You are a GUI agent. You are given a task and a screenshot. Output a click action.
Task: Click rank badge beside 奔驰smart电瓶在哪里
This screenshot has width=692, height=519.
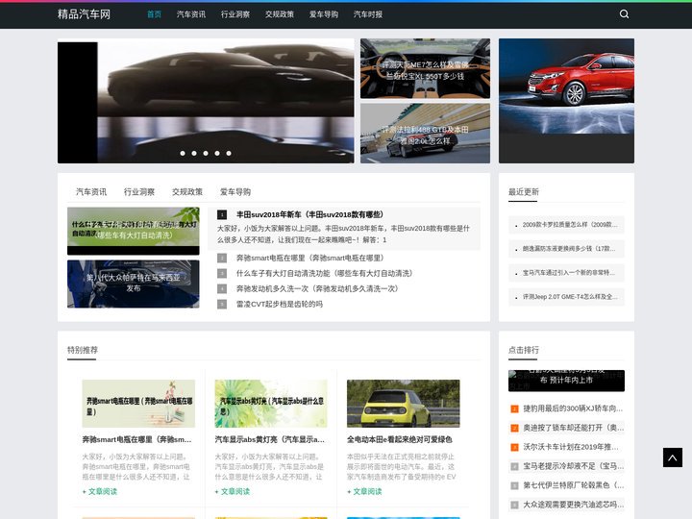[x=222, y=258]
